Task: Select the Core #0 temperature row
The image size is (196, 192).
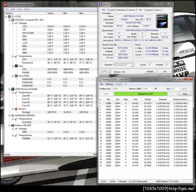Action: [x=51, y=96]
